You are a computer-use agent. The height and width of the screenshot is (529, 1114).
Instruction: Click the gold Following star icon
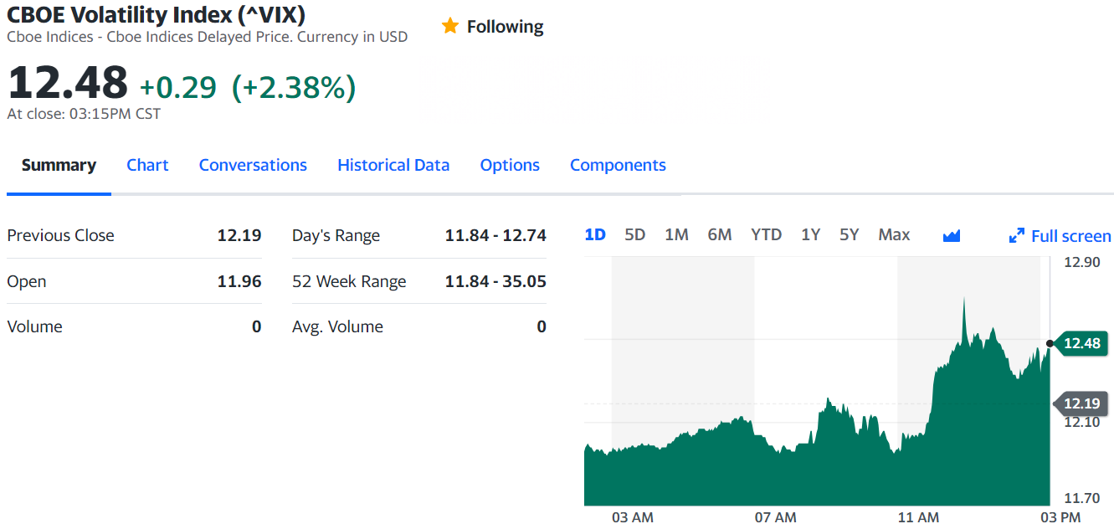tap(450, 26)
